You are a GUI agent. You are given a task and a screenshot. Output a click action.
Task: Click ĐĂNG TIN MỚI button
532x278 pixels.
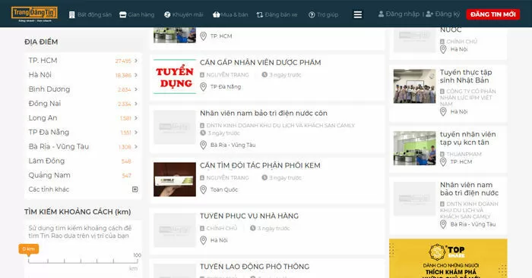(493, 14)
